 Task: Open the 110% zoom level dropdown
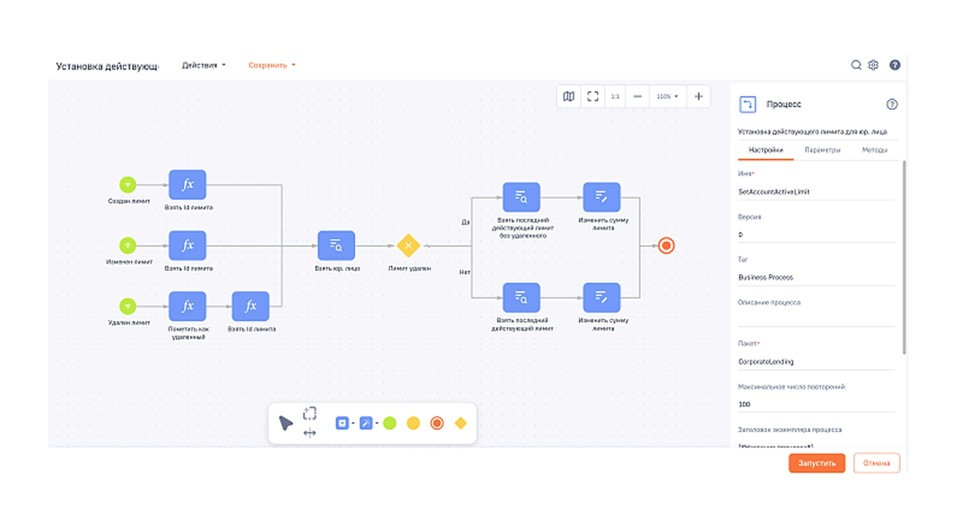click(x=667, y=96)
